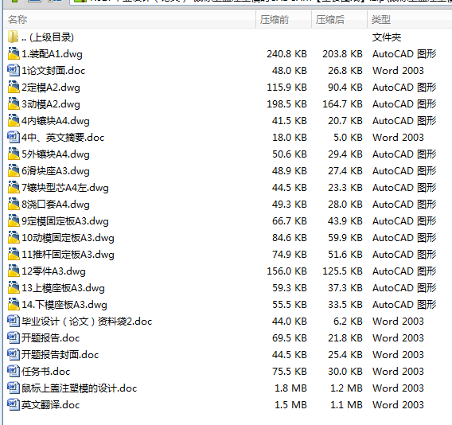Select the file name 13上模座板A3.dwg

pyautogui.click(x=63, y=288)
